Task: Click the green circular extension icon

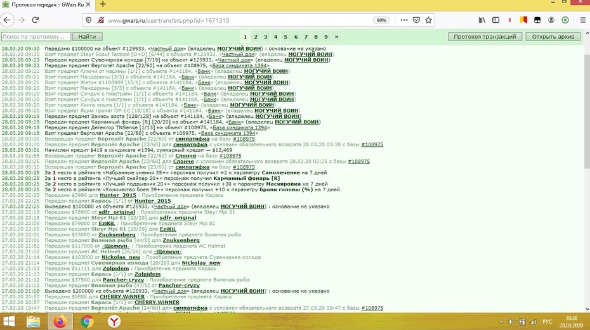Action: [x=565, y=20]
